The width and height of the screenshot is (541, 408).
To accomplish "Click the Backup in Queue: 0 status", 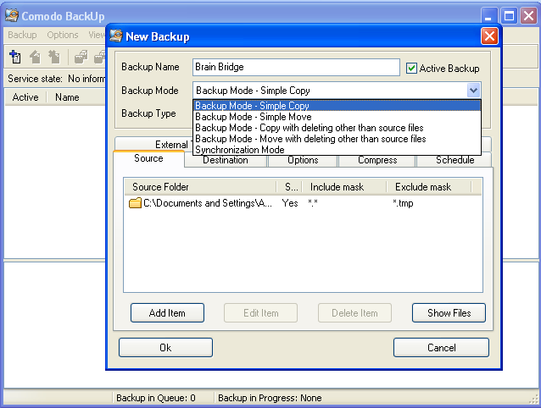I will 156,398.
